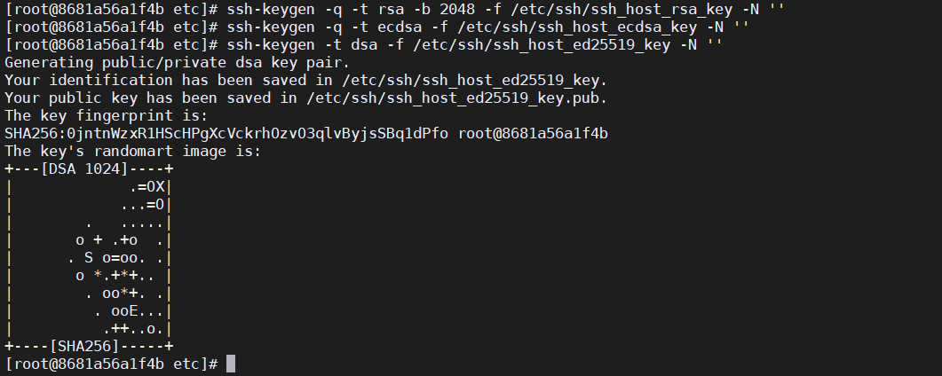Image resolution: width=942 pixels, height=376 pixels.
Task: Click the word ecdsa after -t option
Action: click(400, 27)
